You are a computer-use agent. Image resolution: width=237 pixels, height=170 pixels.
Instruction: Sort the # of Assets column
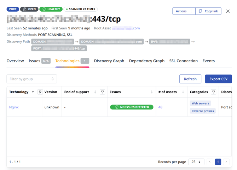coord(183,92)
